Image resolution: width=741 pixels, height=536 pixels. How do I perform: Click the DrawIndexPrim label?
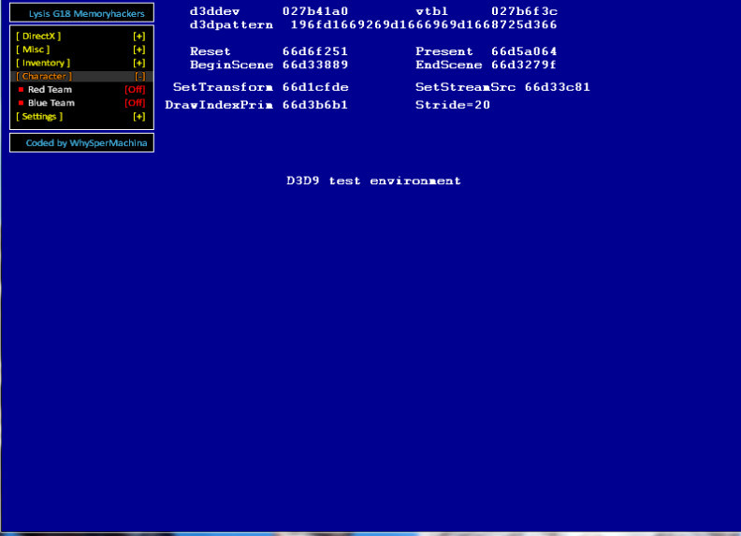click(x=219, y=105)
